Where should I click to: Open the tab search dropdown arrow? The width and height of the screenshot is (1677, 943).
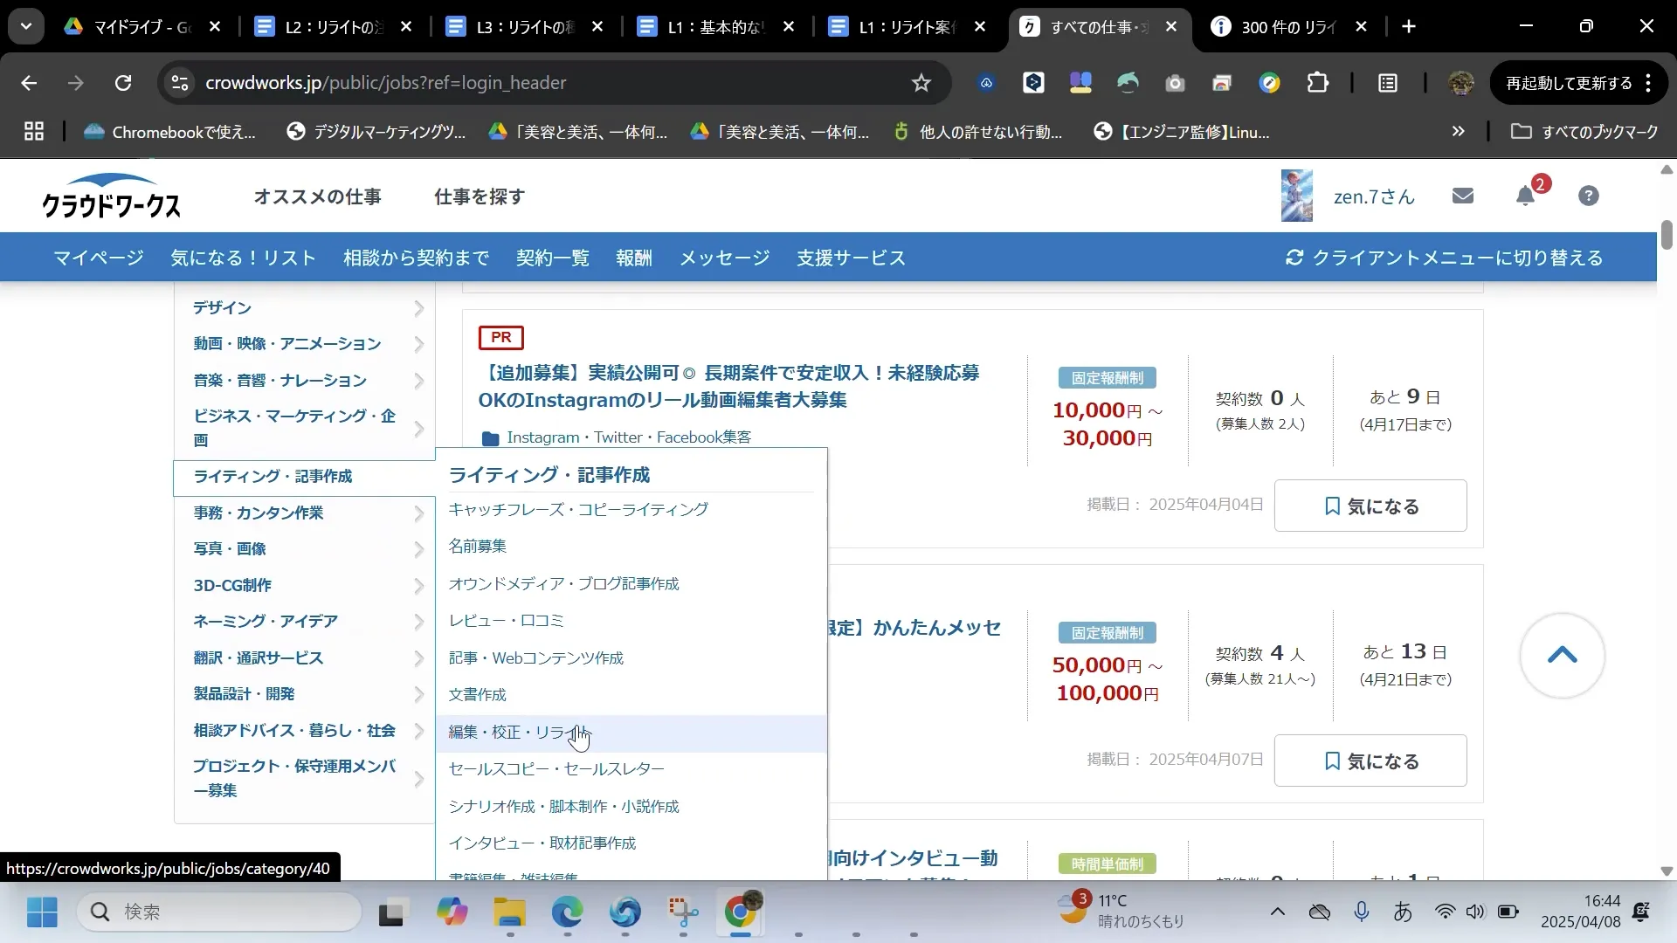point(25,26)
